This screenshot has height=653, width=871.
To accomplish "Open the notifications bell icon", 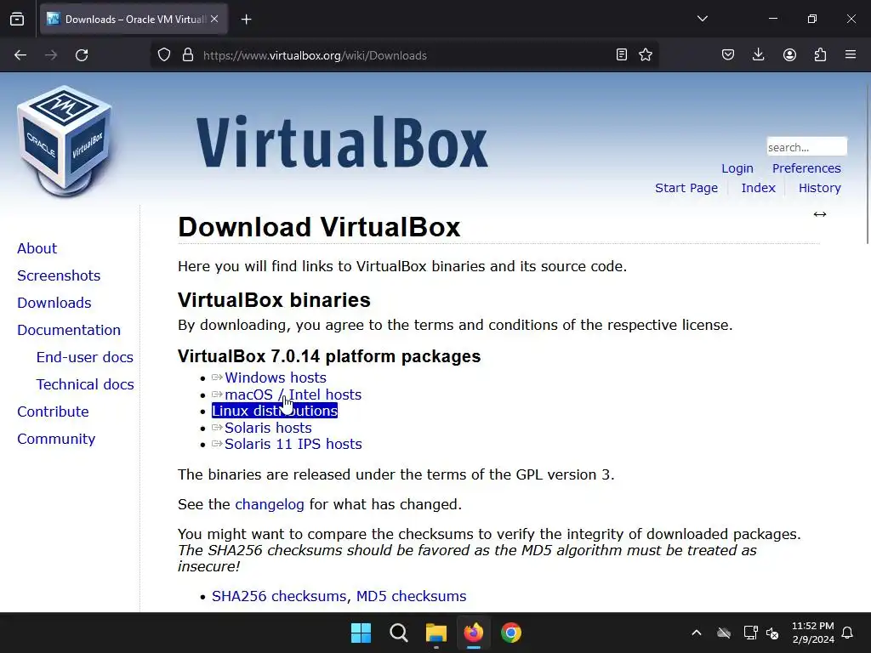I will (847, 633).
